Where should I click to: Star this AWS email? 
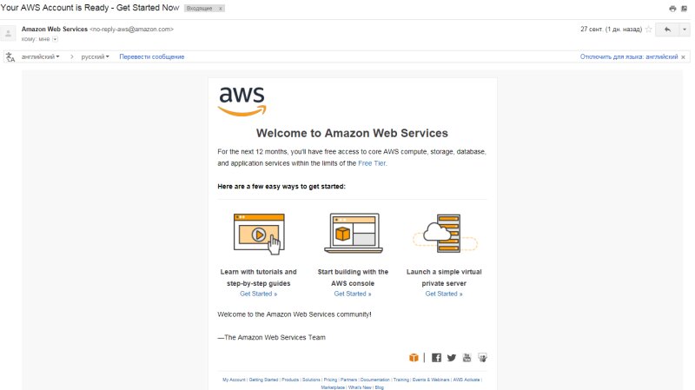648,29
